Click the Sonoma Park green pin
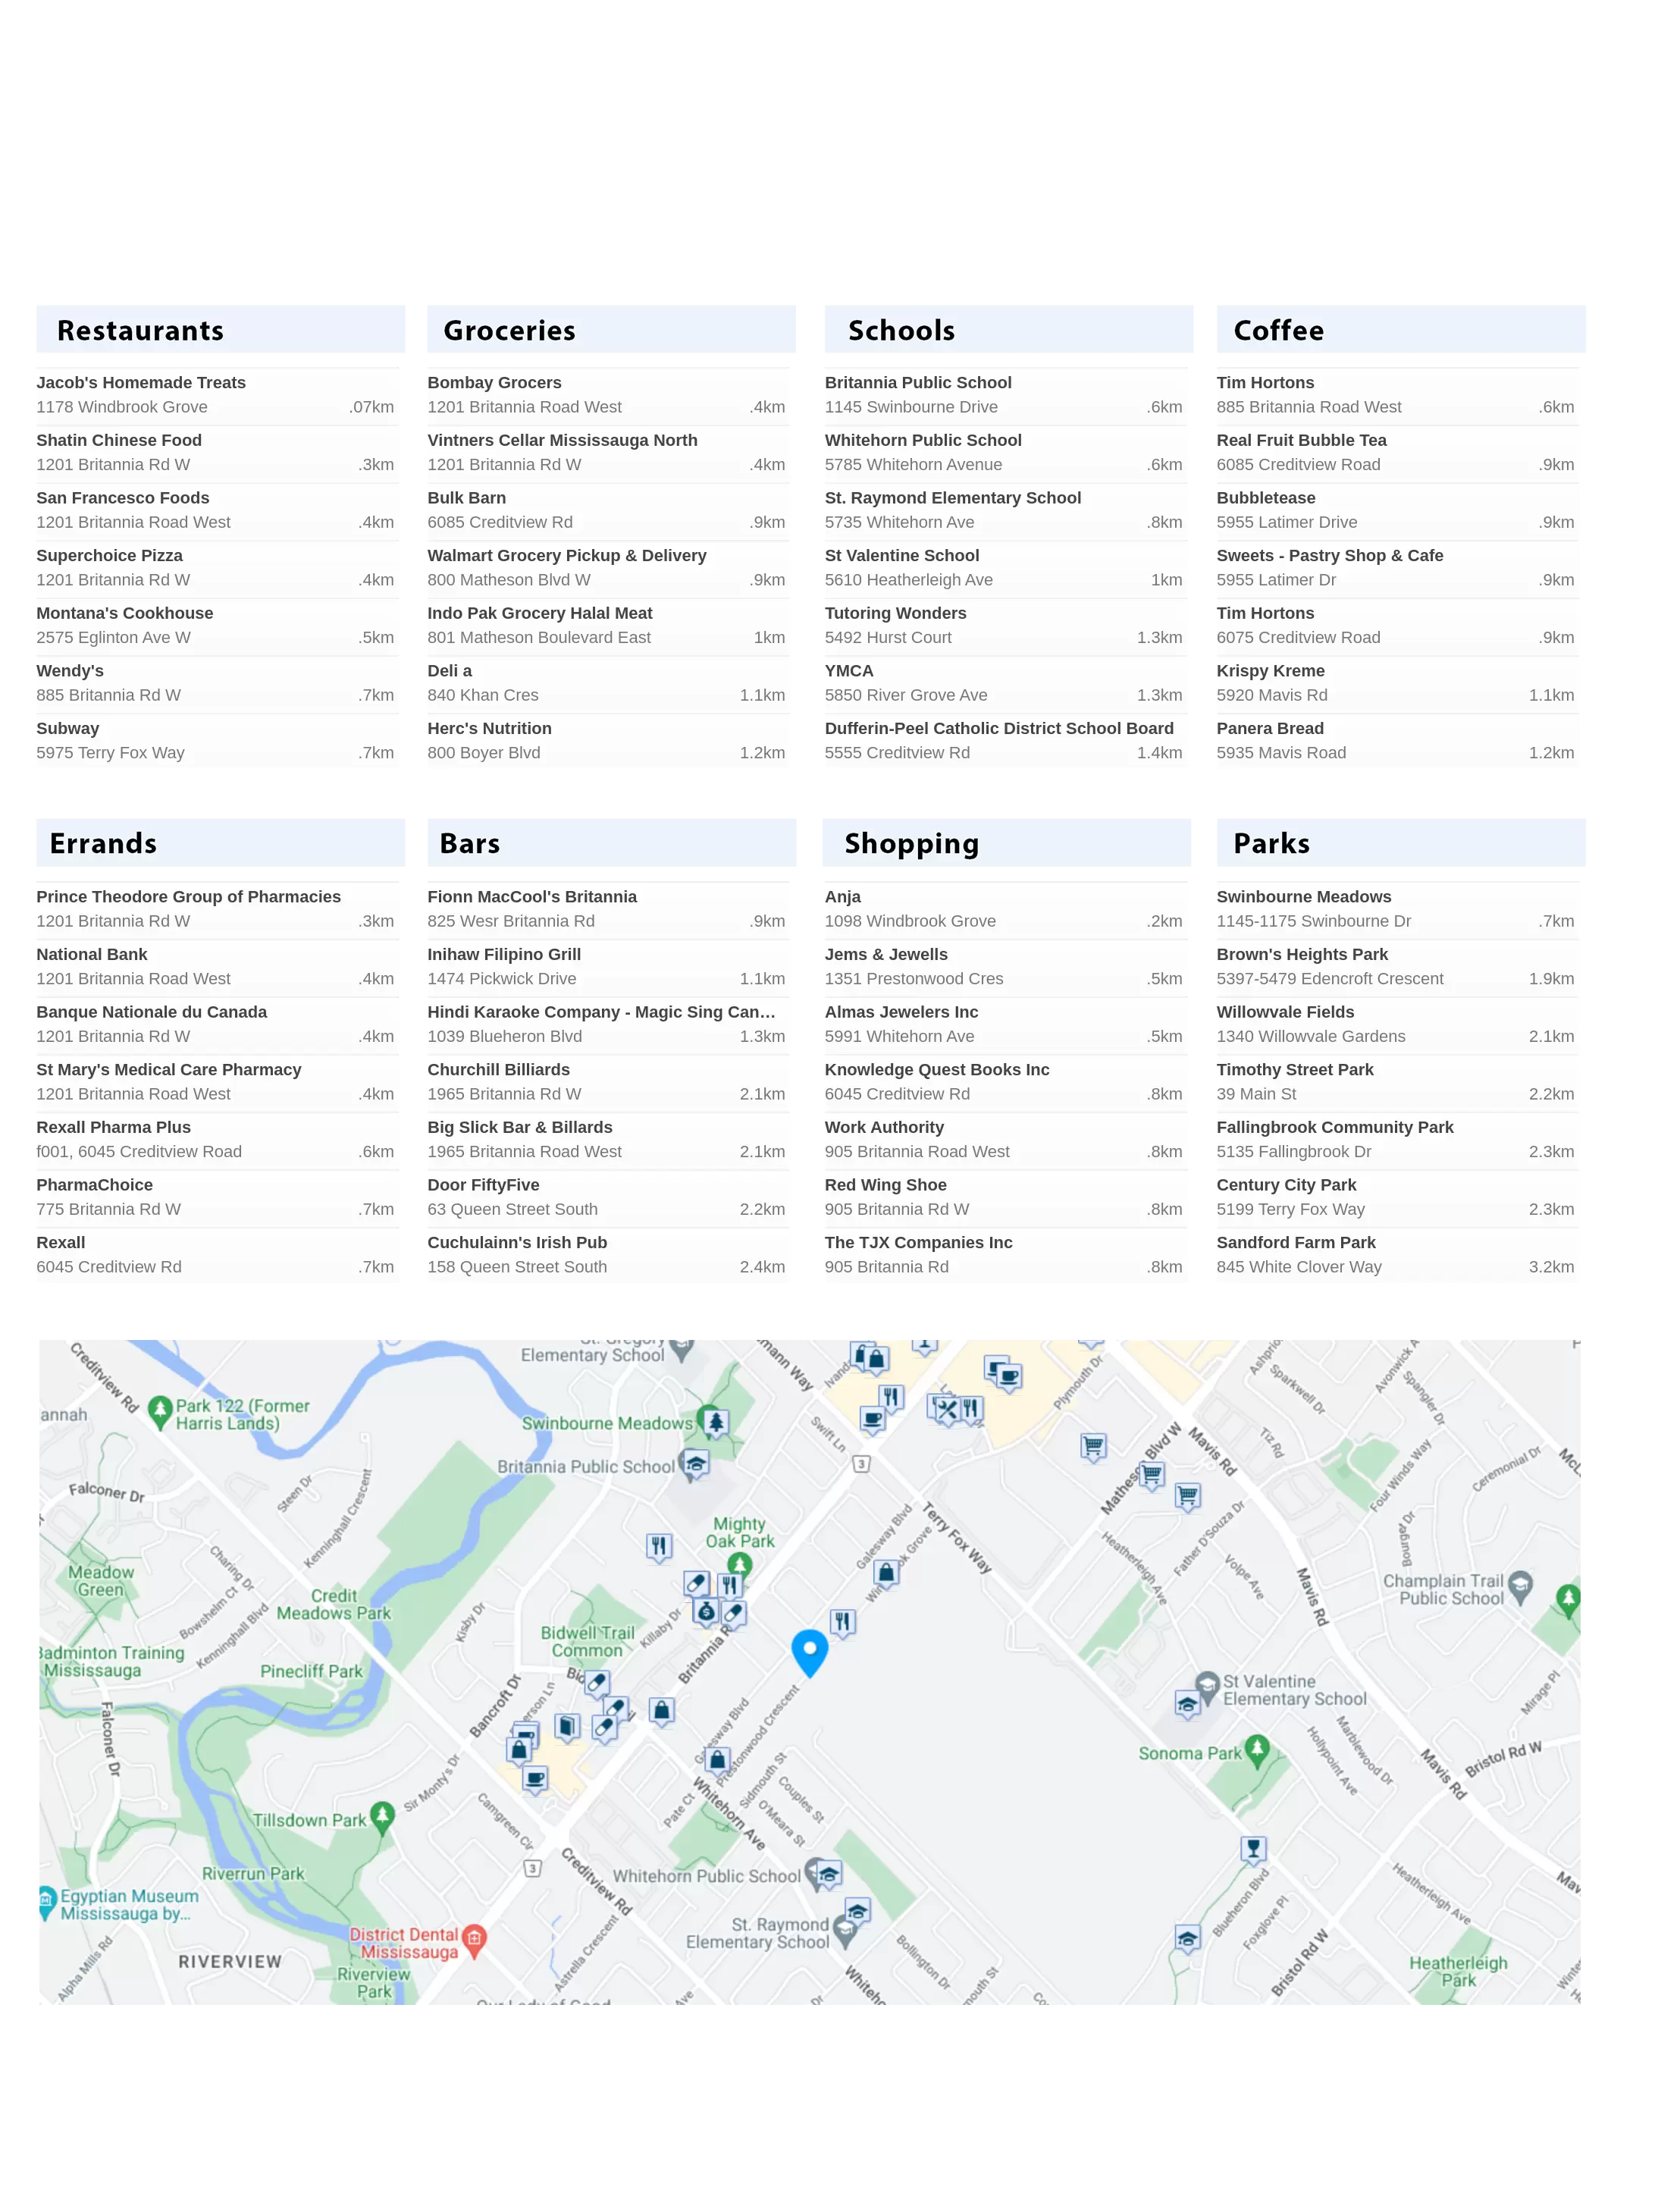The image size is (1658, 2212). 1257,1749
